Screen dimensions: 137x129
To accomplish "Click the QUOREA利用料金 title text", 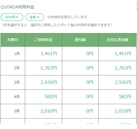I will [17, 7].
